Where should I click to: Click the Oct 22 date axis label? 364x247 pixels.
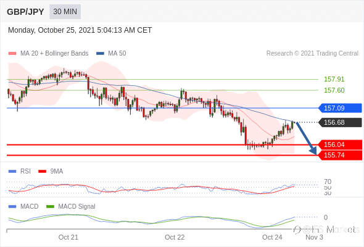[x=175, y=237]
